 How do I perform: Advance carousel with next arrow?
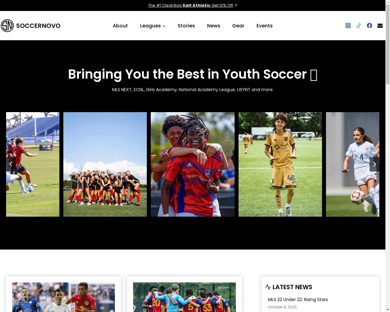pos(374,164)
